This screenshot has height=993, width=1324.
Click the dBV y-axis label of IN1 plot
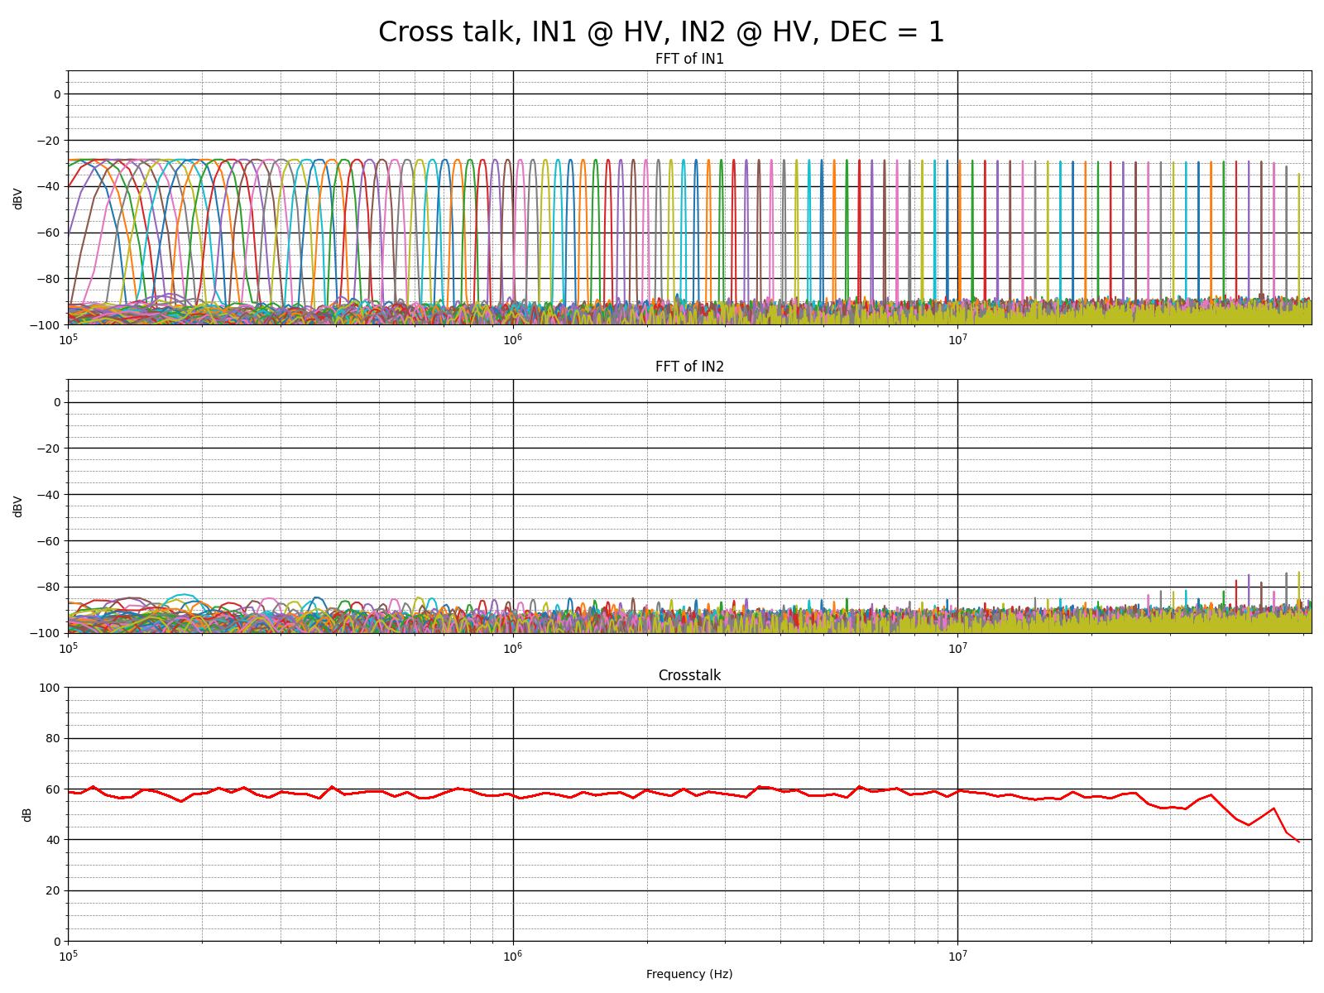(18, 198)
